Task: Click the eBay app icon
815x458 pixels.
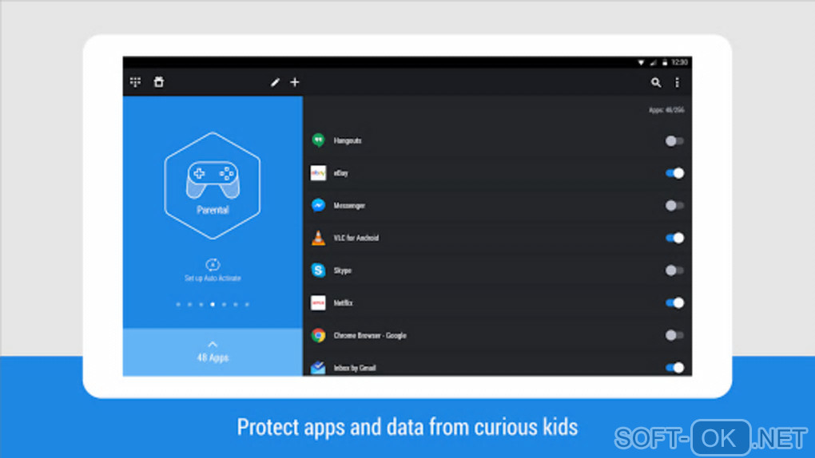Action: 318,173
